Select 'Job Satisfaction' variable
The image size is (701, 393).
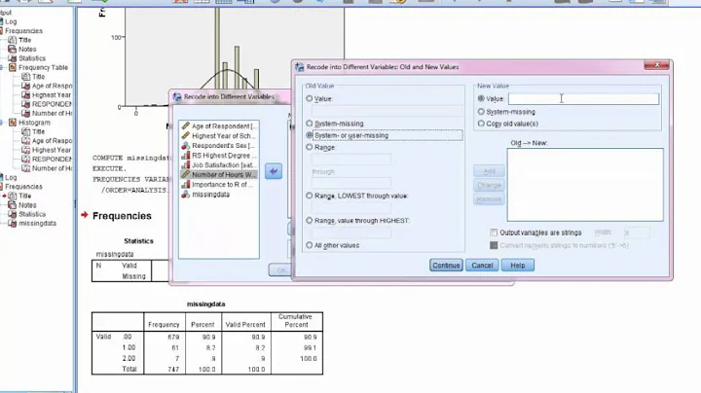click(x=219, y=164)
